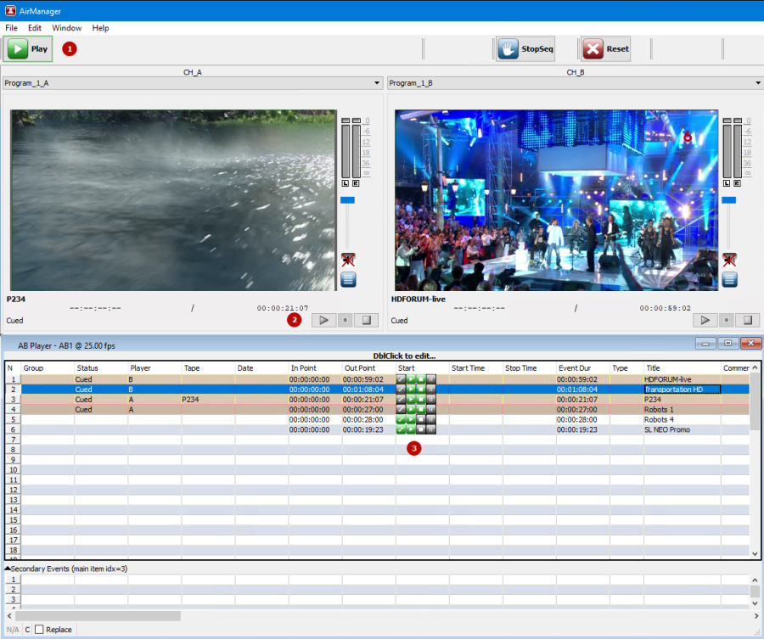Toggle the check icon in the HDFORUM-live row

tap(401, 379)
